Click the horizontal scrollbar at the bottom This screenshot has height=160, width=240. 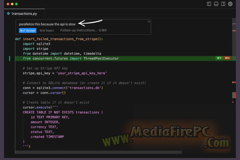[98, 152]
